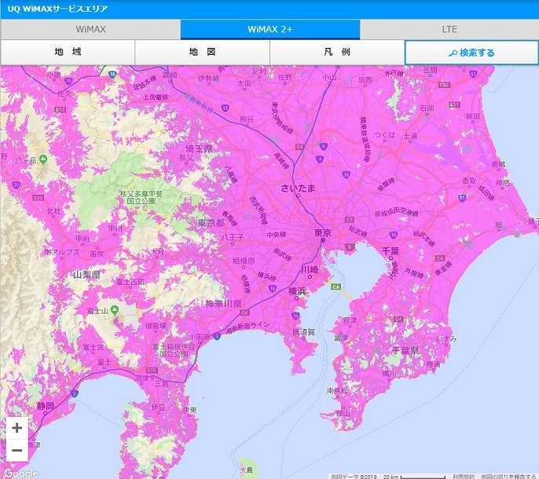539x479 pixels.
Task: Click the Google logo on map
Action: (x=20, y=474)
